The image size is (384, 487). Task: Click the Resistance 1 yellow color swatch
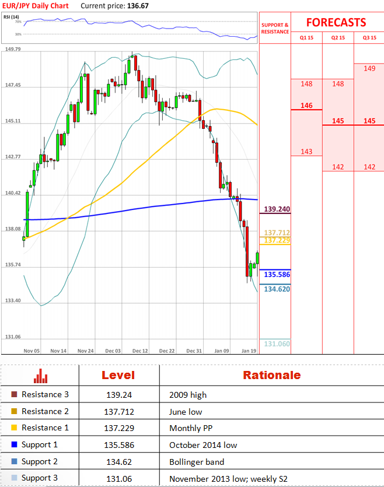click(14, 428)
